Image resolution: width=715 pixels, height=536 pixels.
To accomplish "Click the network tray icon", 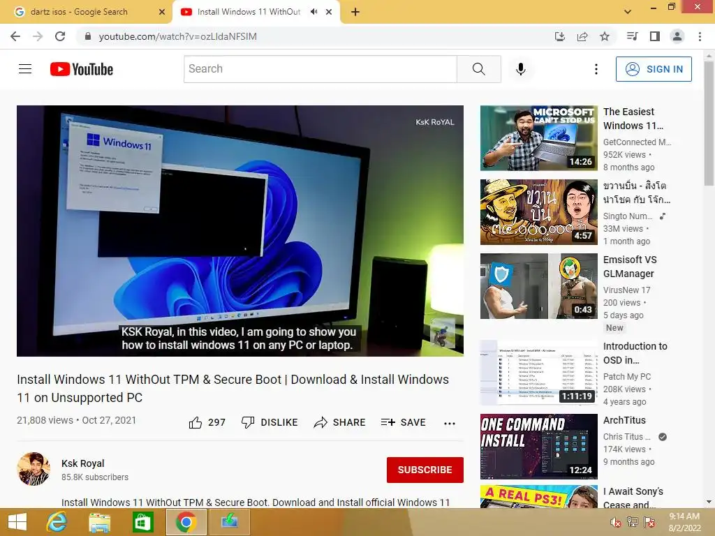I will [x=633, y=522].
